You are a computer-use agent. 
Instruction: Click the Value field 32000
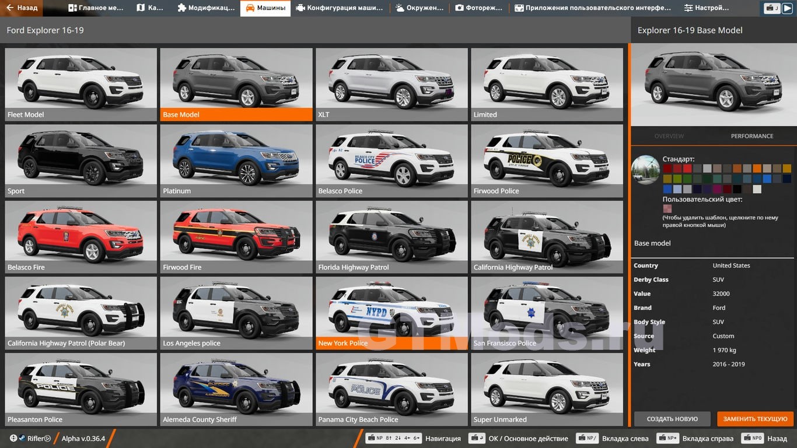point(721,293)
